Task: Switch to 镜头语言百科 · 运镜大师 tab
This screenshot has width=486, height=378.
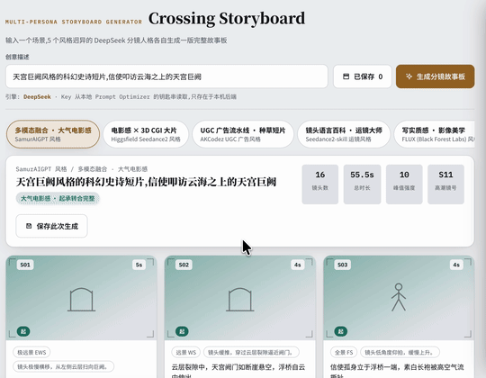Action: pos(344,134)
